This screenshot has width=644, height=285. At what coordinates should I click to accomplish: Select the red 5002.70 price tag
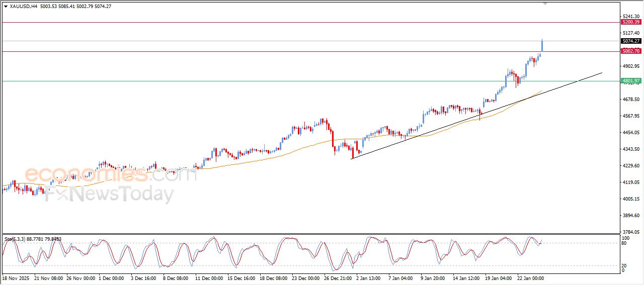pyautogui.click(x=630, y=51)
